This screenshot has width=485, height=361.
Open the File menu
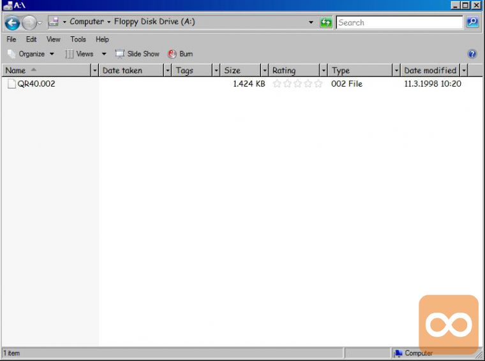coord(11,39)
